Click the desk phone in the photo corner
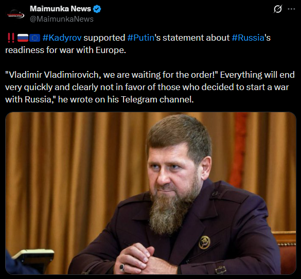The width and height of the screenshot is (301, 279). point(32,258)
